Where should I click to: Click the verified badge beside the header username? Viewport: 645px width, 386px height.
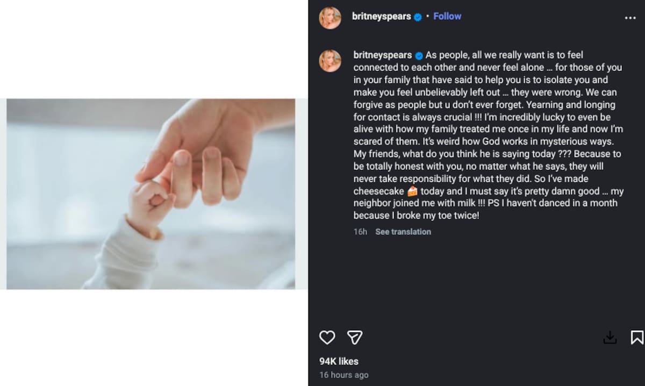[x=417, y=16]
